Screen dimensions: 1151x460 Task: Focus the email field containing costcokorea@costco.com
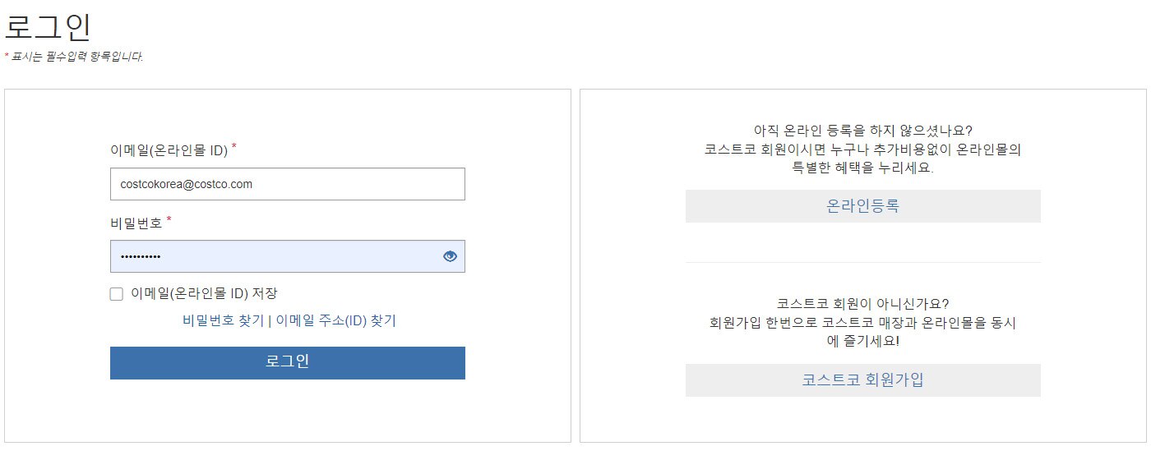click(x=288, y=184)
